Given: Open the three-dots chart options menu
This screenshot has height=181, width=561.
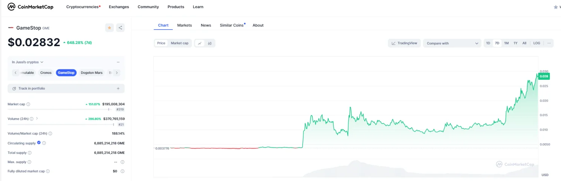Looking at the screenshot, I should click(x=549, y=43).
